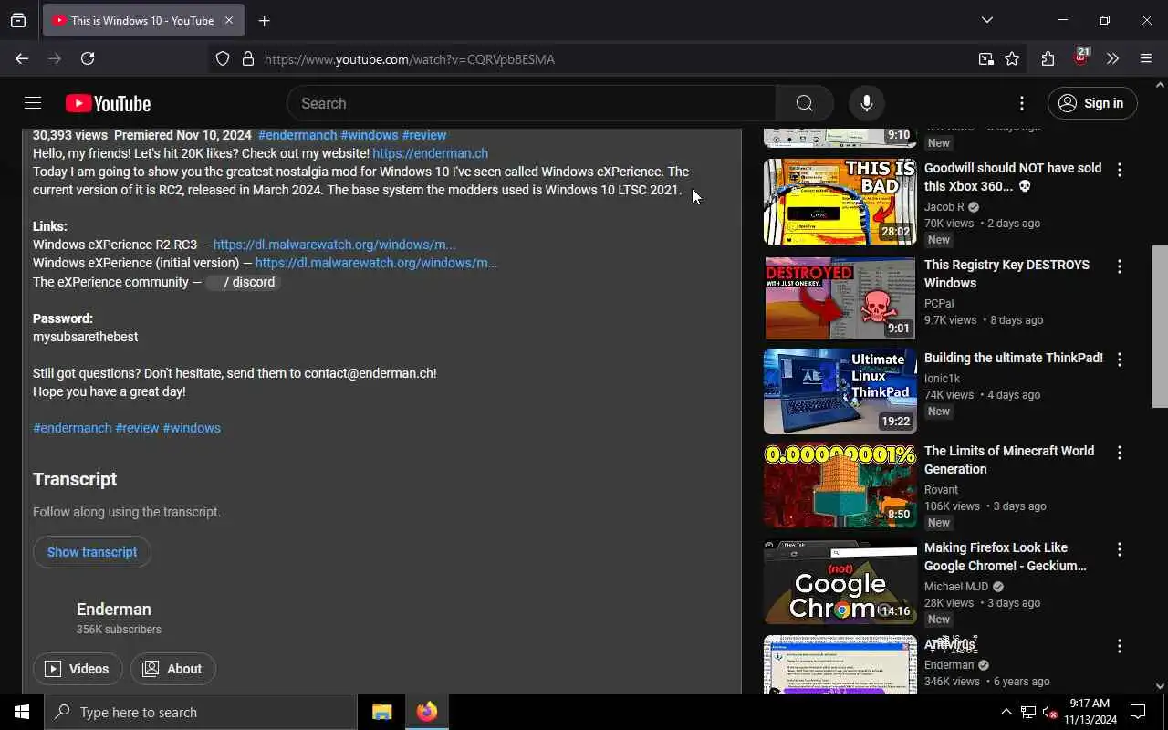Open the Enderman channel name

point(114,610)
